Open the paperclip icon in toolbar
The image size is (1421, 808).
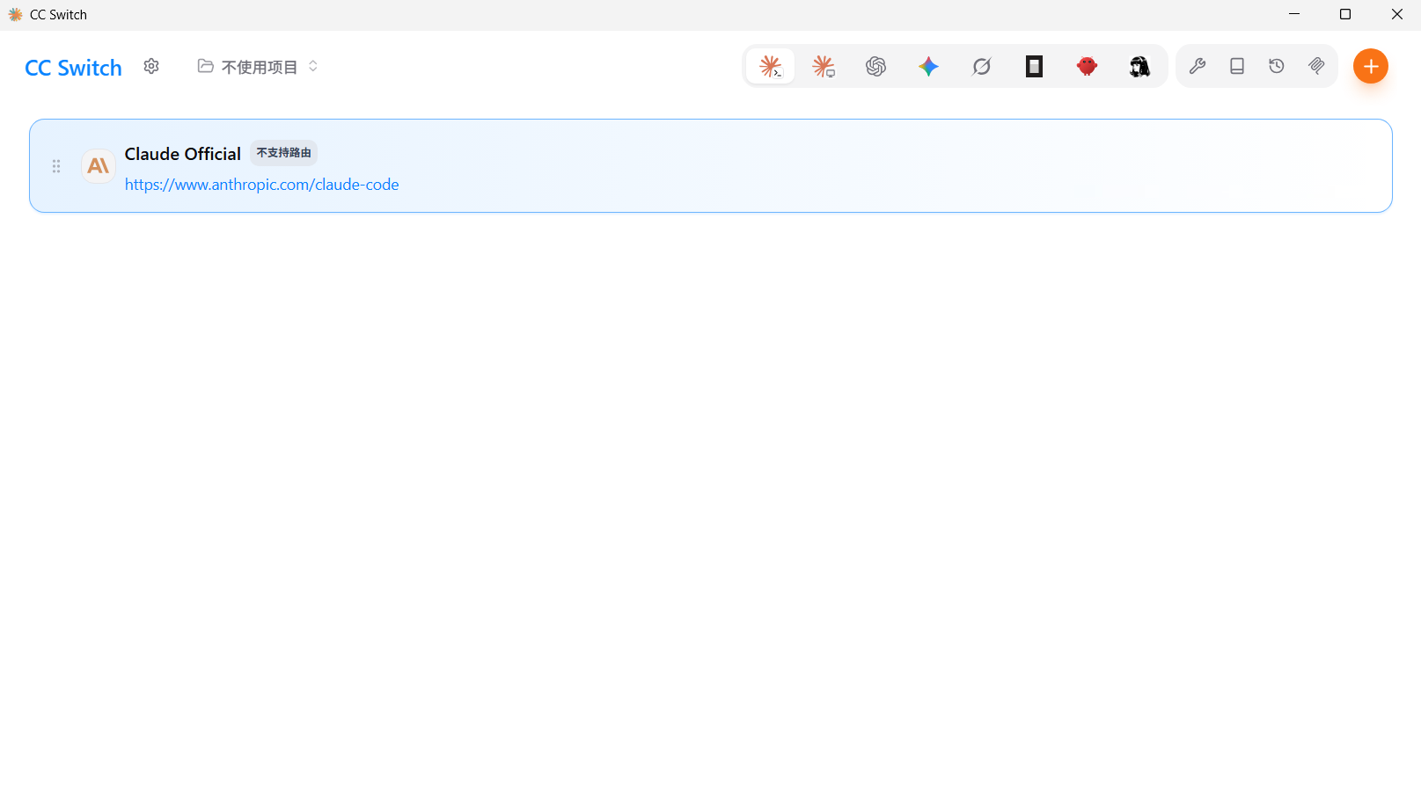click(x=1316, y=66)
